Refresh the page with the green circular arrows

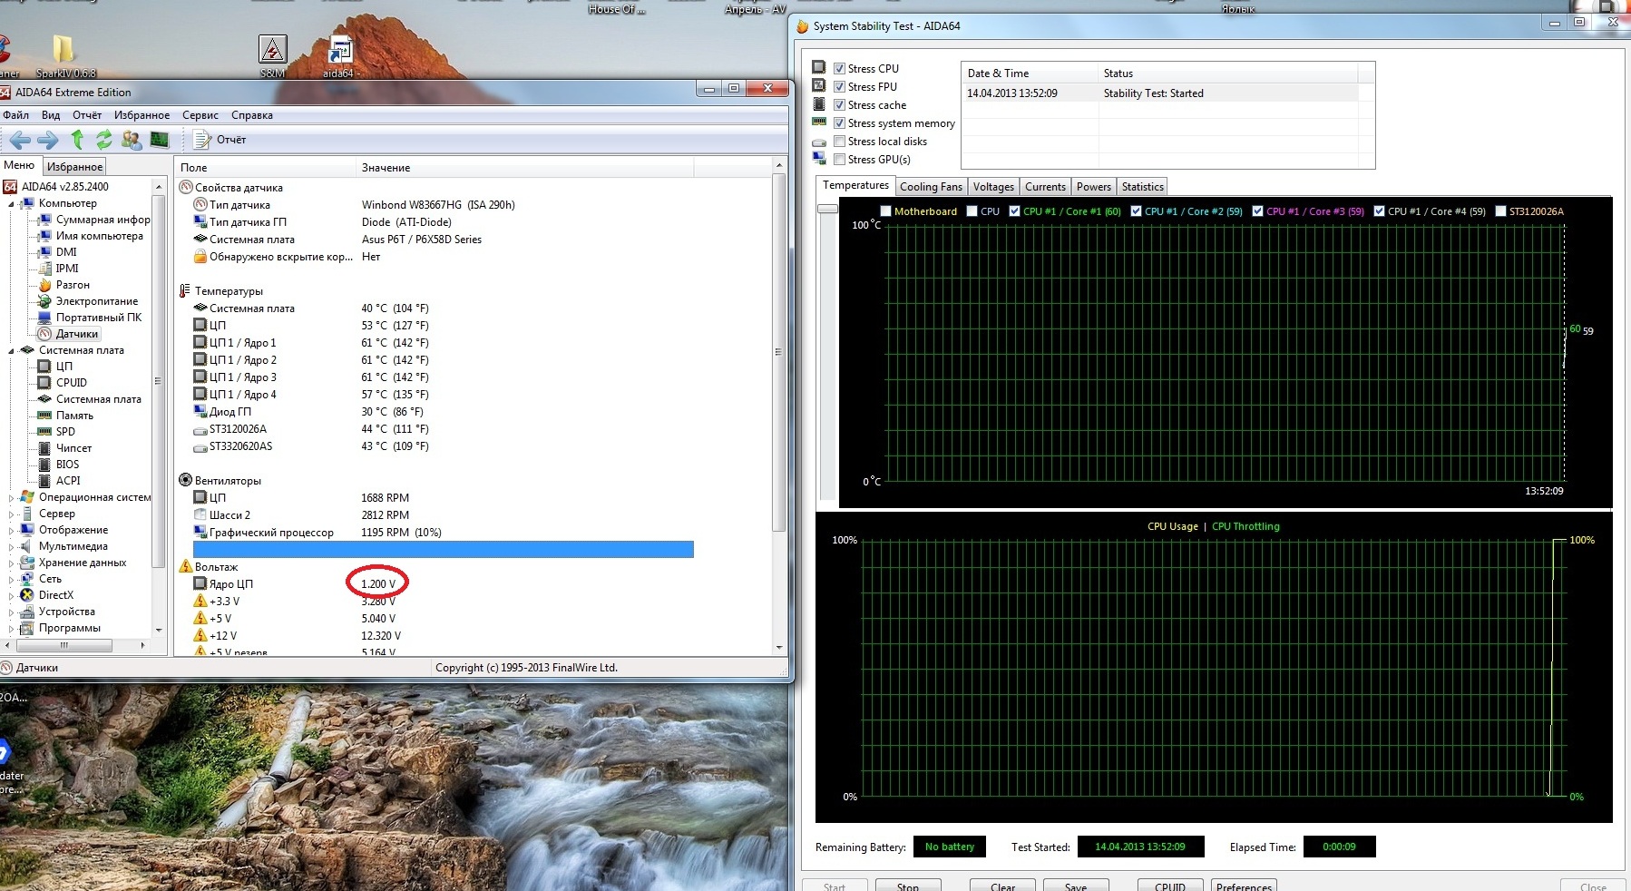tap(104, 139)
